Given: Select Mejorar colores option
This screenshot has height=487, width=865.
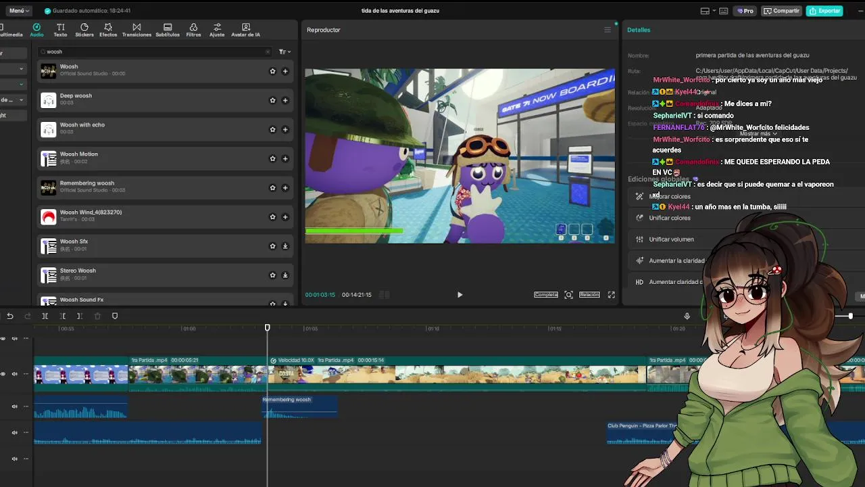Looking at the screenshot, I should pos(669,196).
